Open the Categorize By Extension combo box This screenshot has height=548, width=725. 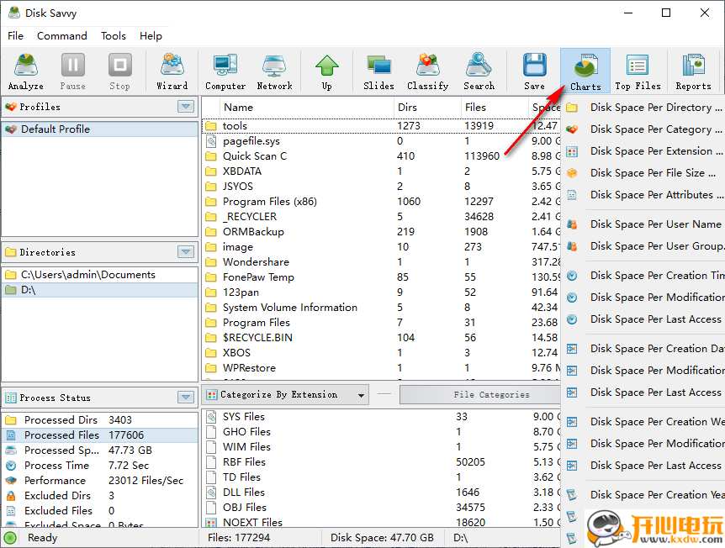point(286,394)
